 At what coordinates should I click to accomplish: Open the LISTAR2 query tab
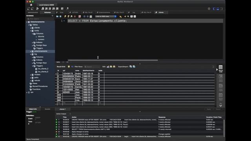pyautogui.click(x=75, y=13)
